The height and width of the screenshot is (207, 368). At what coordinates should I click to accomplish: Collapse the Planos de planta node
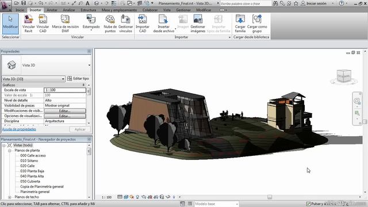[x=10, y=151]
